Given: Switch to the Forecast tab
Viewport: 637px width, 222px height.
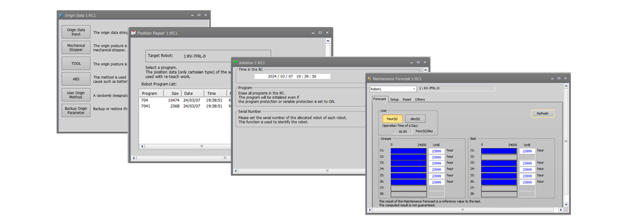Looking at the screenshot, I should tap(380, 99).
